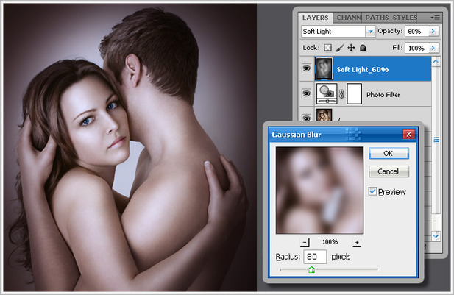Click the Photo Filter adjustment icon
The width and height of the screenshot is (454, 295).
pyautogui.click(x=327, y=94)
